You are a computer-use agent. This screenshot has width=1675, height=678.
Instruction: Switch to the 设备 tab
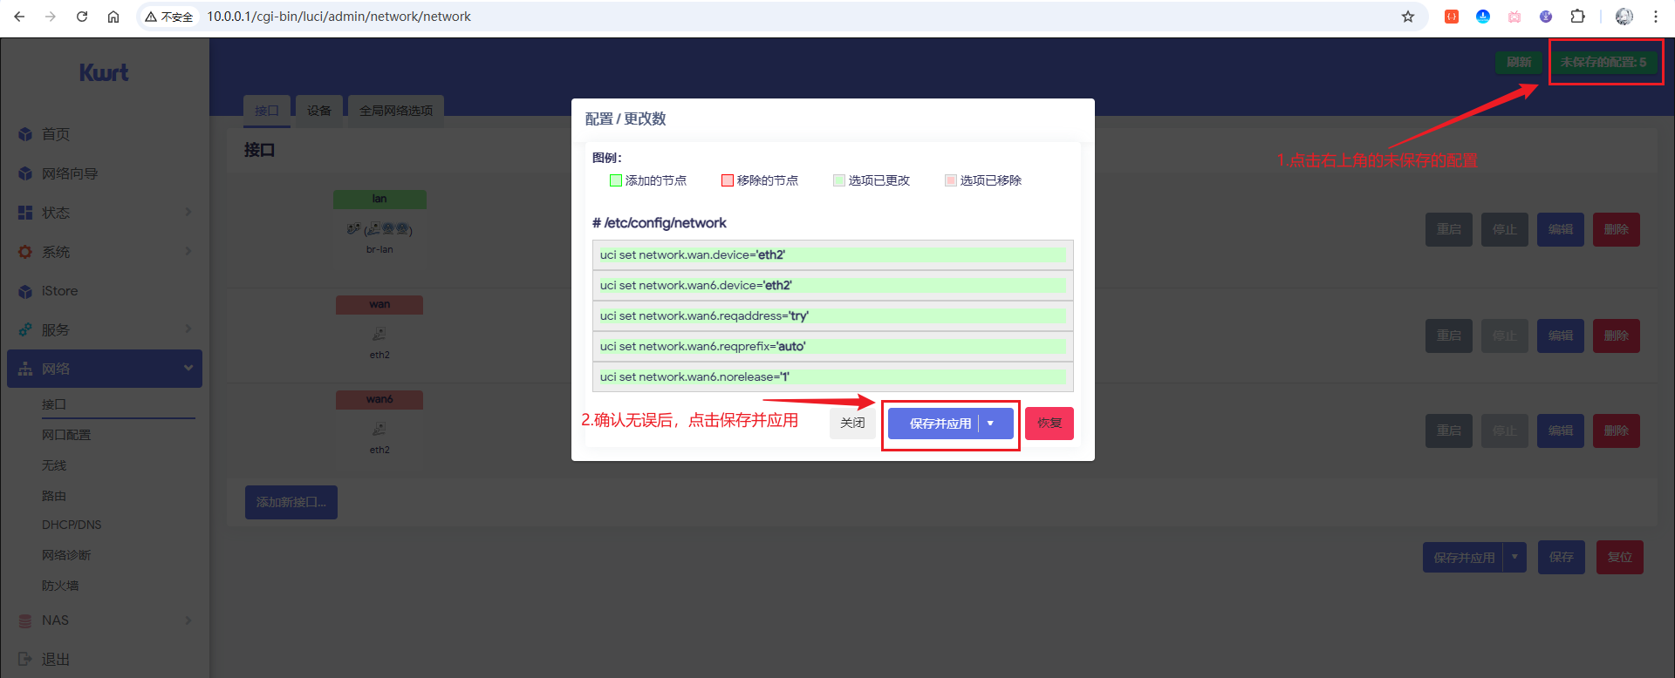pyautogui.click(x=318, y=111)
